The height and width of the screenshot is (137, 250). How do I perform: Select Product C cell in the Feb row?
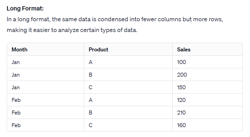[x=91, y=125]
